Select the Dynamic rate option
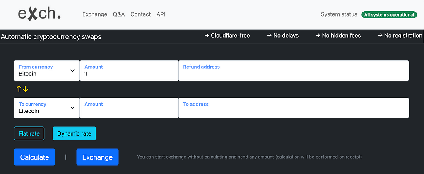The height and width of the screenshot is (174, 424). pyautogui.click(x=75, y=133)
